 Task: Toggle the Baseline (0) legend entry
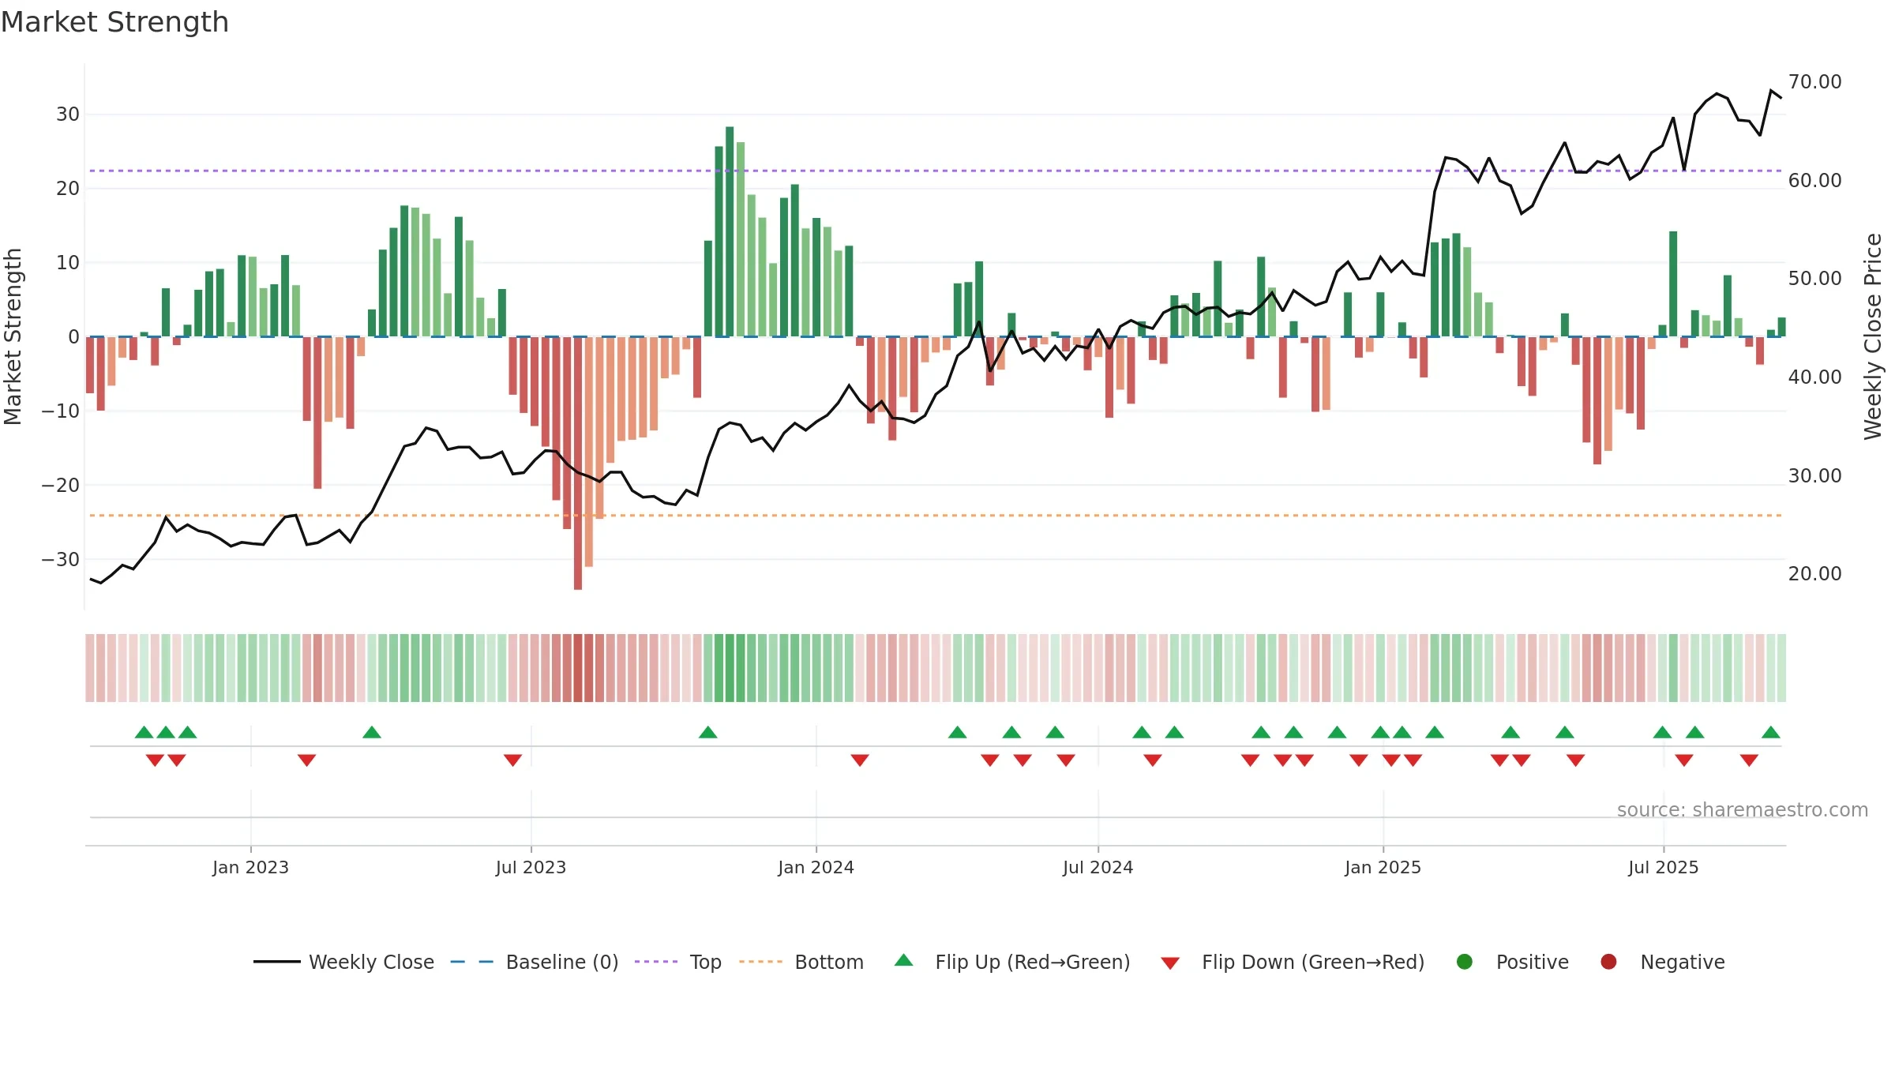[x=535, y=962]
